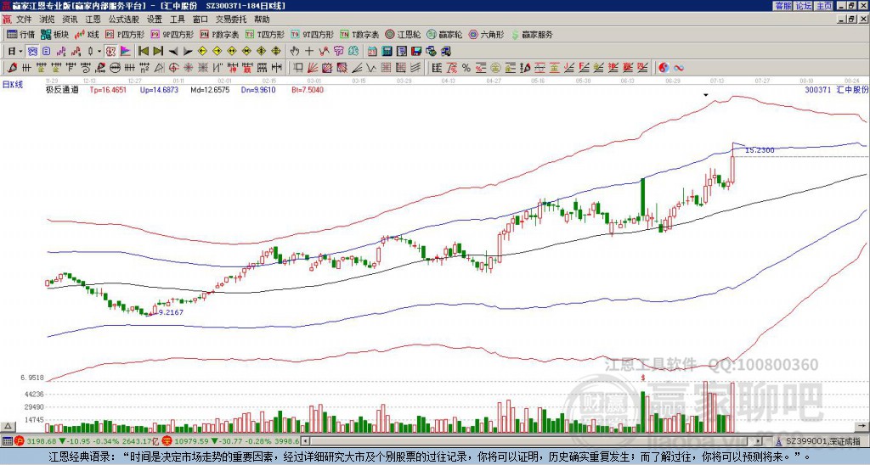Viewport: 870px width, 465px height.
Task: Click the save floppy disk icon
Action: click(x=416, y=51)
